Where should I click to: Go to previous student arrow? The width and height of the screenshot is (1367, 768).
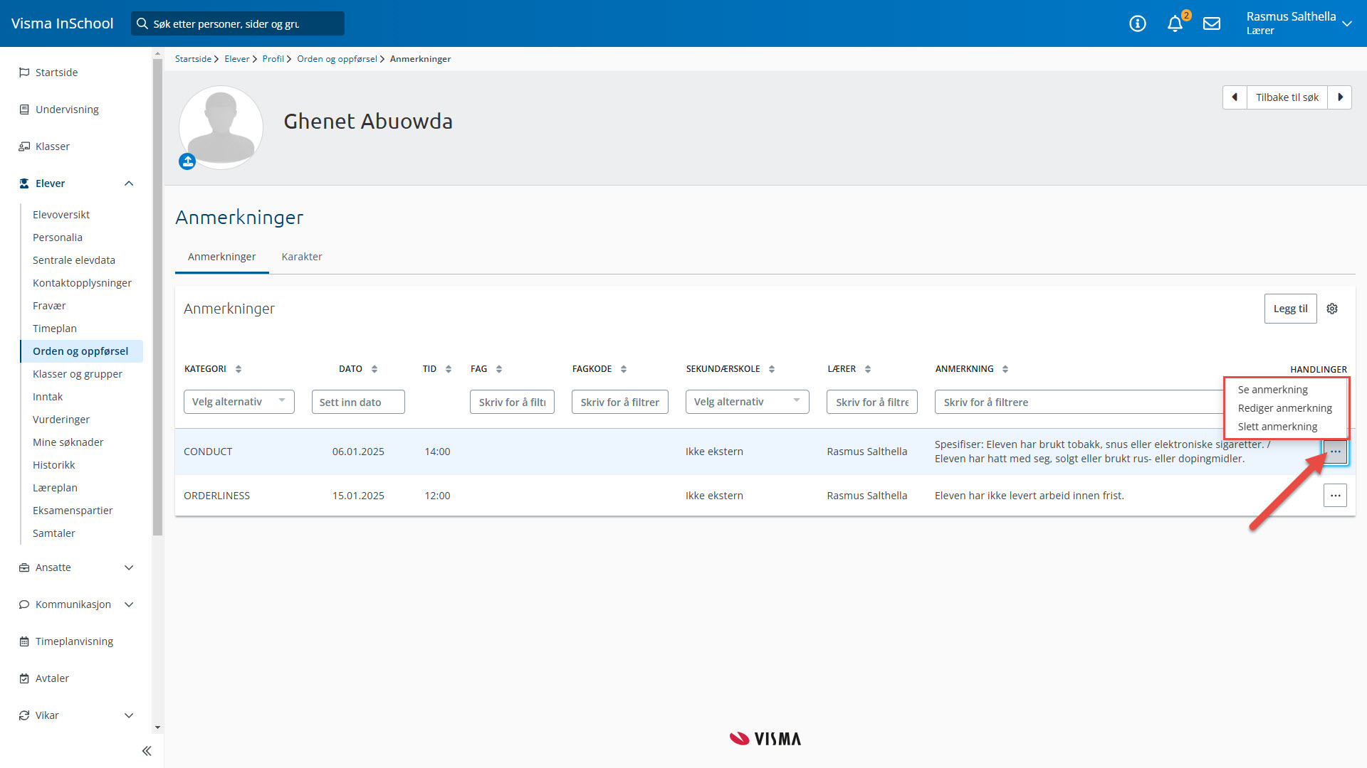point(1235,97)
